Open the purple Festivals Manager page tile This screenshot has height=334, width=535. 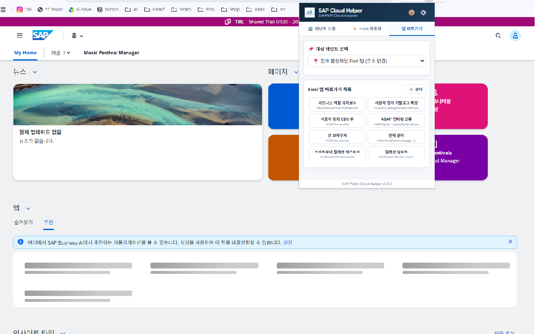(461, 157)
